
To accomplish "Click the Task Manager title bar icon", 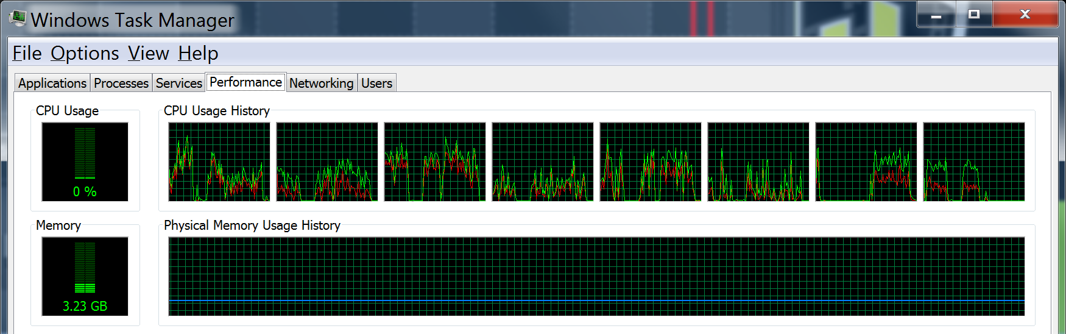I will point(18,19).
